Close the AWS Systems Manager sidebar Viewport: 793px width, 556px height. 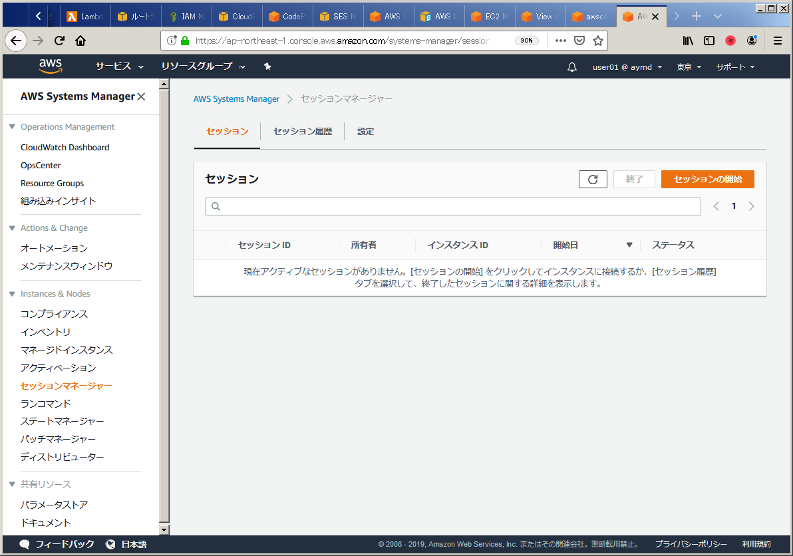(141, 96)
